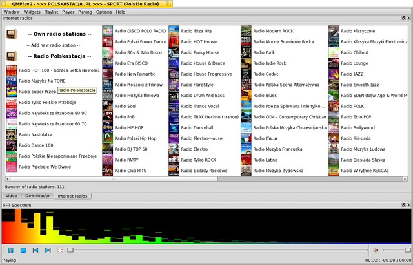Viewport: 413px width, 265px height.
Task: Click Radio HOT 100 station thumbnail
Action: pos(12,70)
